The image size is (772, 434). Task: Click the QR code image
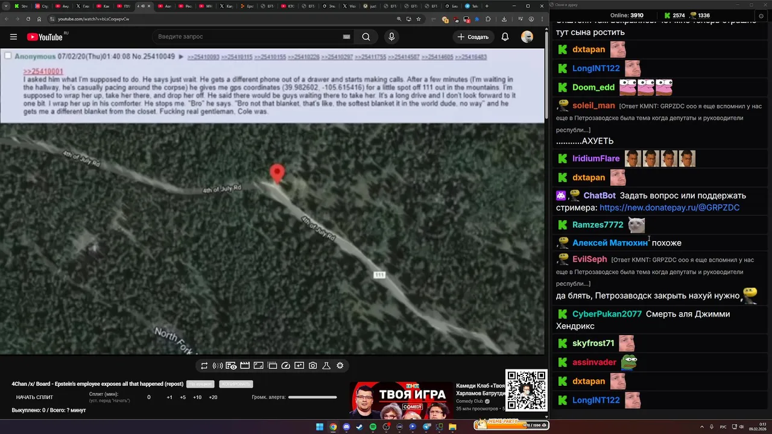point(526,391)
